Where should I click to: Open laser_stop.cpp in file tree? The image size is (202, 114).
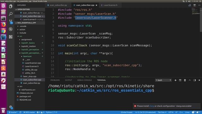[x=30, y=77]
